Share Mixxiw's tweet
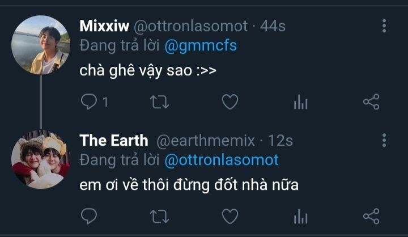 371,102
